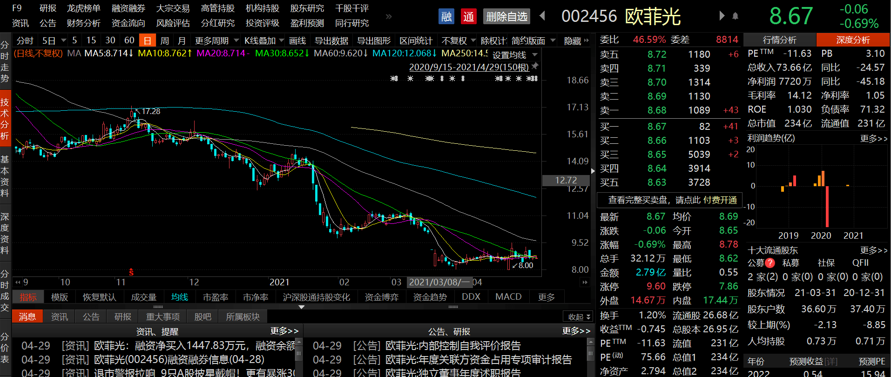Select 5-minute period button

[74, 40]
